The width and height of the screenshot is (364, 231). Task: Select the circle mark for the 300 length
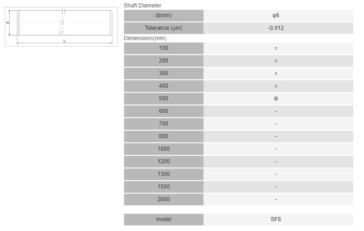pos(276,73)
